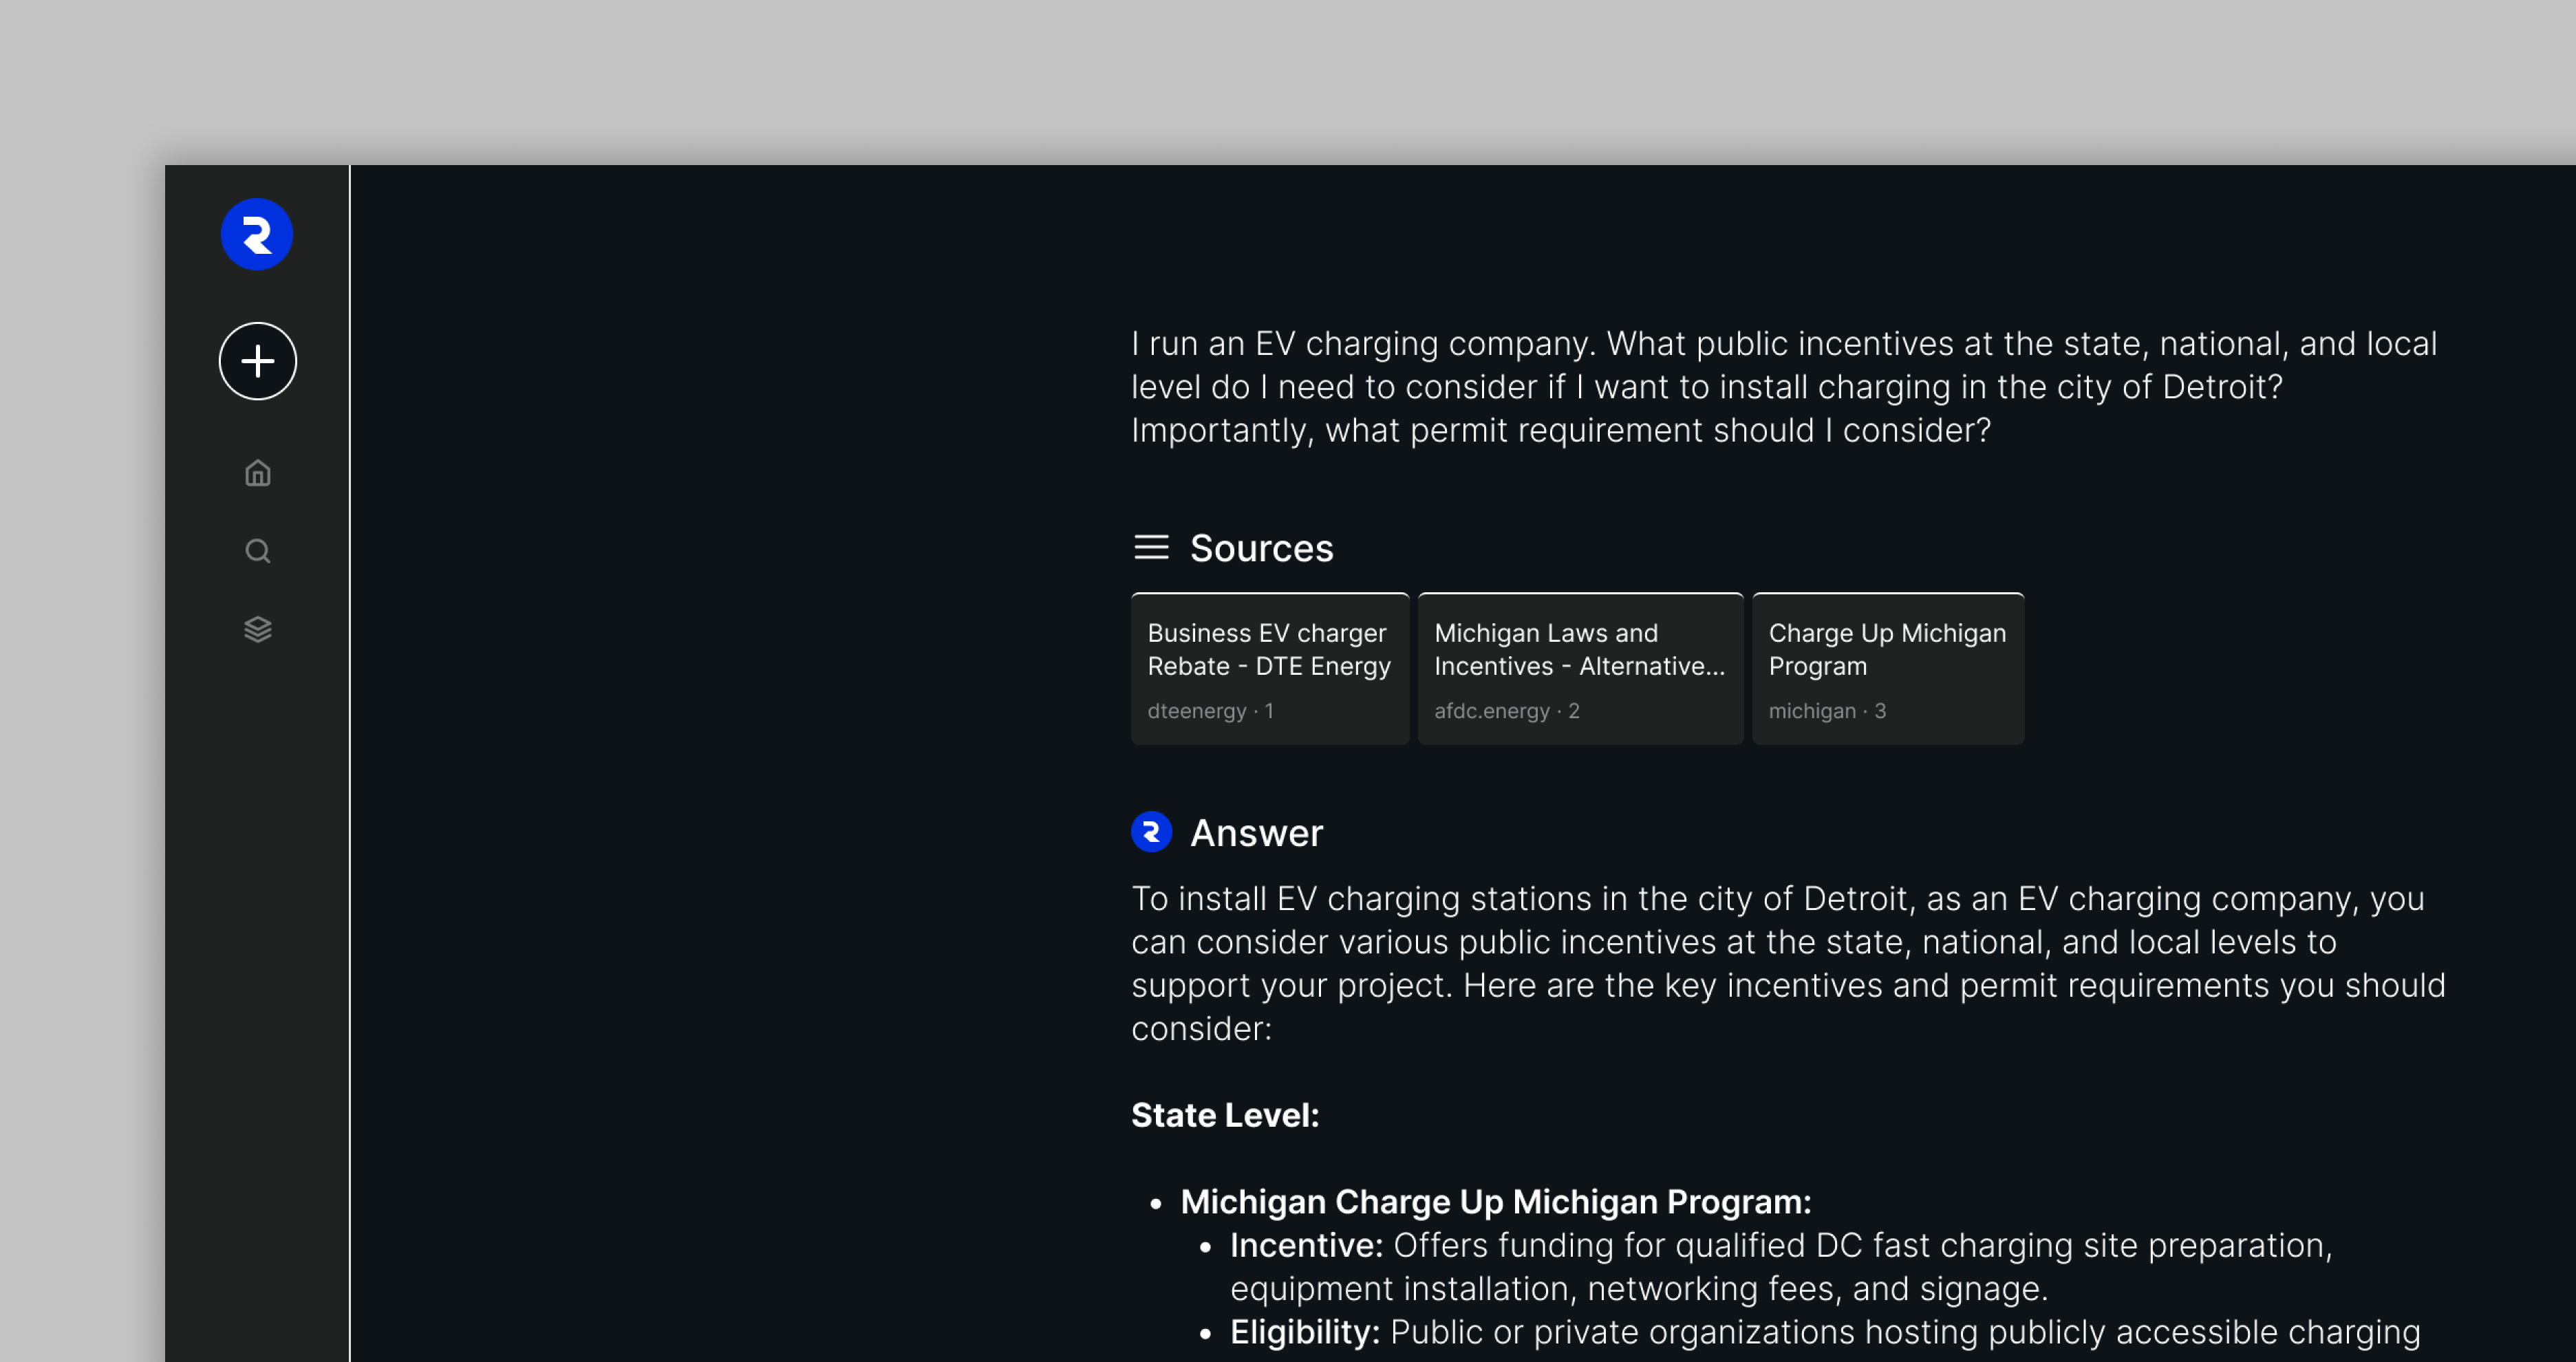This screenshot has height=1362, width=2576.
Task: Click the State Level section heading
Action: pos(1225,1115)
